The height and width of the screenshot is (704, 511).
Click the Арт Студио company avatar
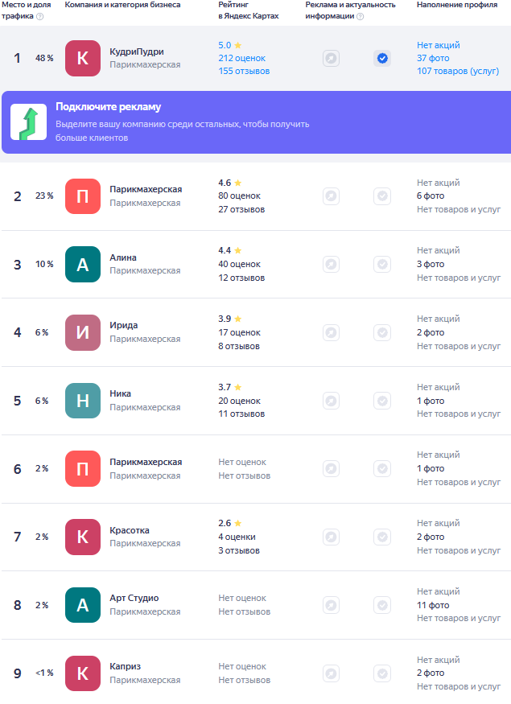[82, 605]
